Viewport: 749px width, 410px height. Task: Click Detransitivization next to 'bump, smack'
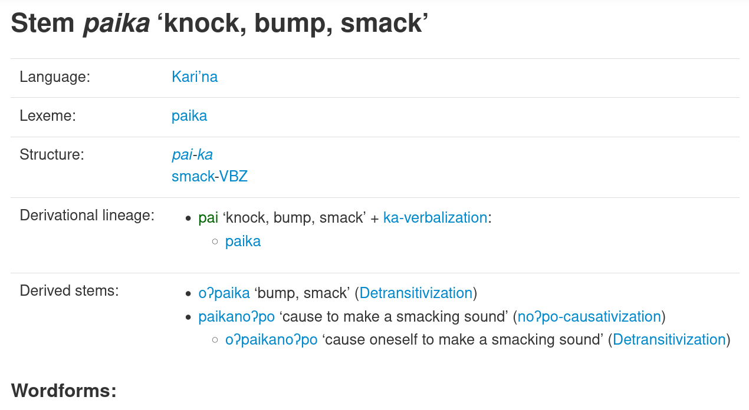click(x=416, y=293)
